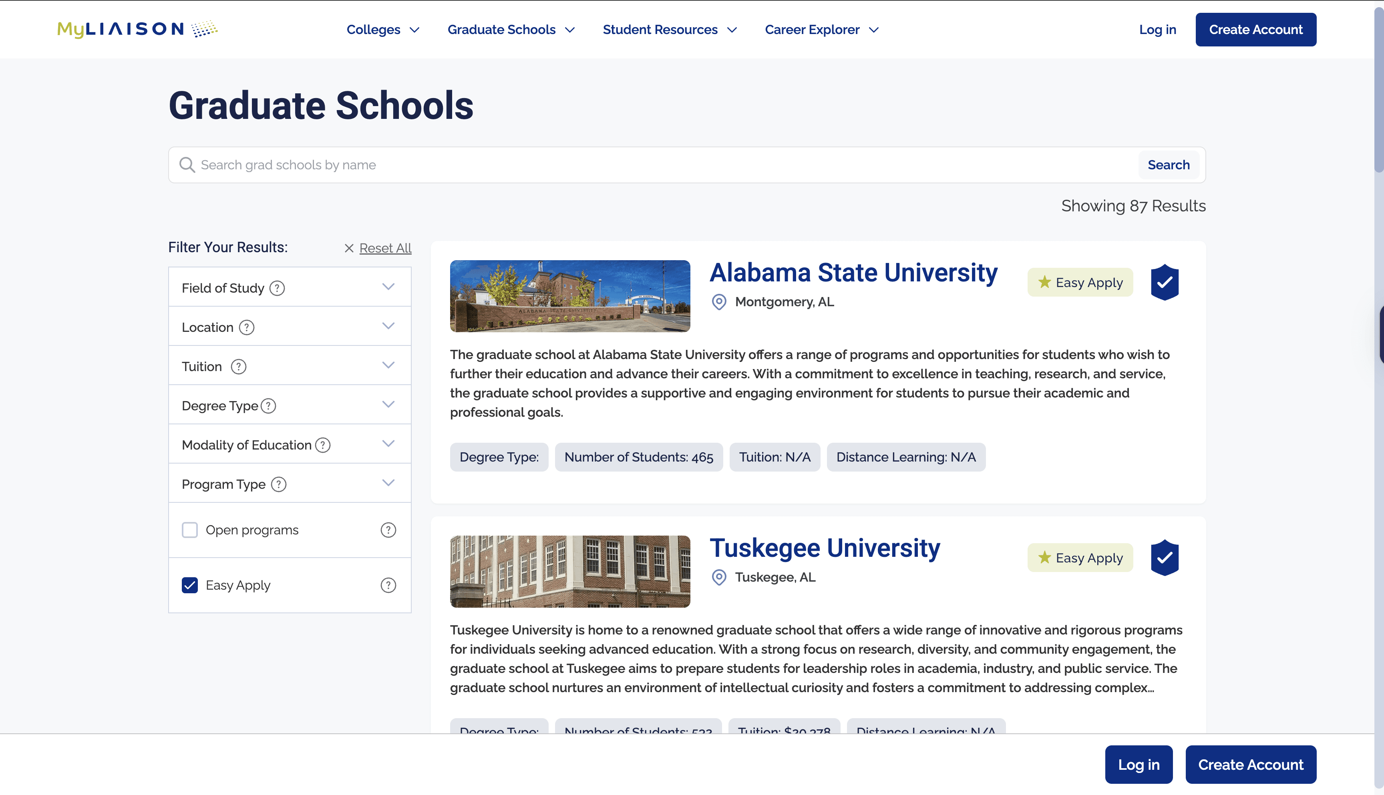Click Tuskegee University verified shield badge

point(1165,558)
